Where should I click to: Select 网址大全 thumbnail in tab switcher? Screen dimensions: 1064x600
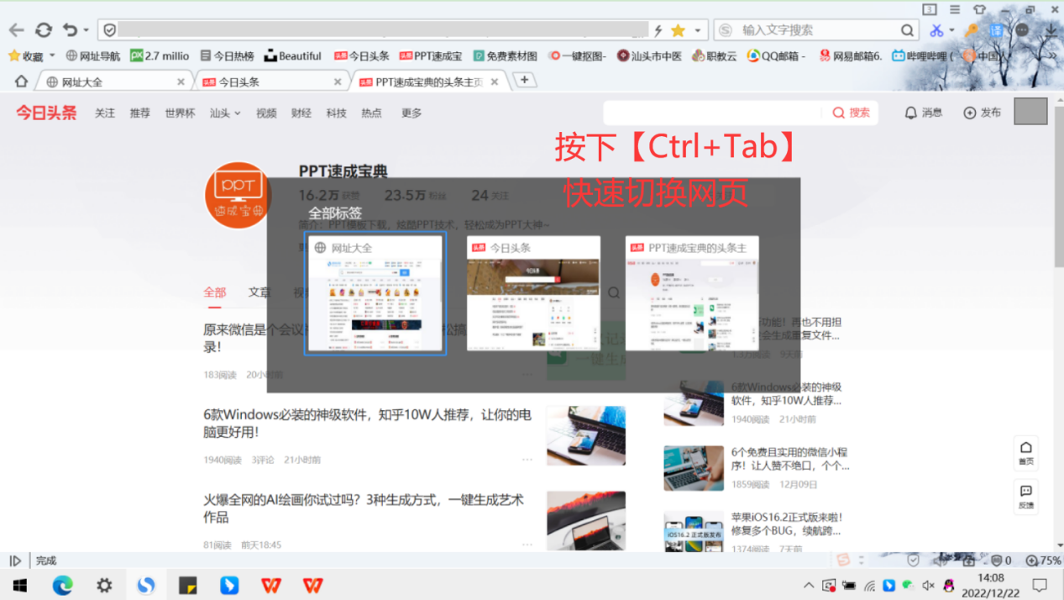pyautogui.click(x=375, y=294)
